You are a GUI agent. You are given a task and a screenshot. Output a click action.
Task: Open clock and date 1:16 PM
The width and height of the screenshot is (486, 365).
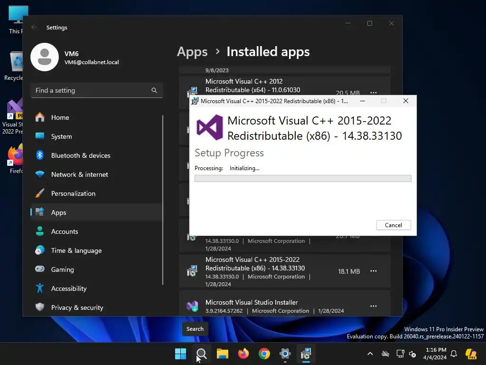(x=436, y=354)
